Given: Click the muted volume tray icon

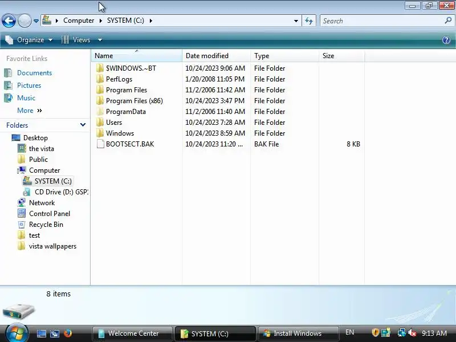Looking at the screenshot, I should [x=412, y=332].
